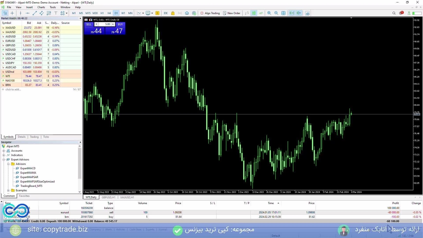Open the Charts menu

tap(41, 7)
